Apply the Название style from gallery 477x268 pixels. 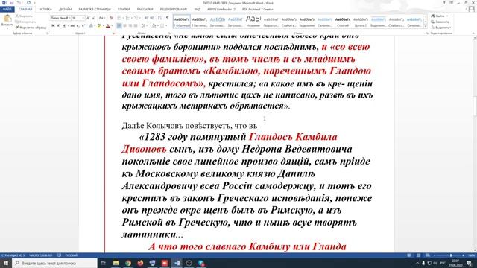(x=253, y=22)
